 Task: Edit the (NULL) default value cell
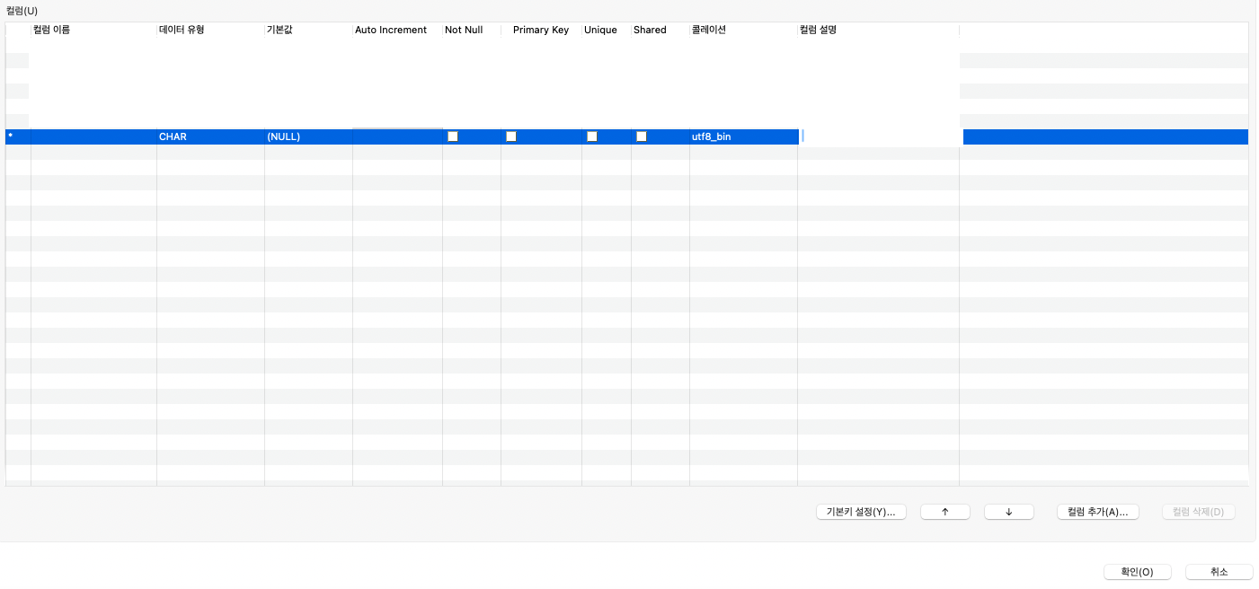tap(307, 136)
